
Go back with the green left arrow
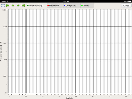click(13, 5)
